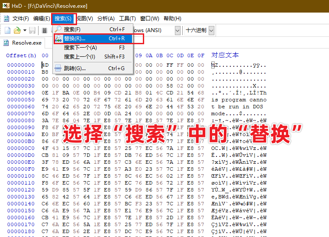Click the goto icon beside 跳转(G)
Screen dimensions: 329x237
58,68
